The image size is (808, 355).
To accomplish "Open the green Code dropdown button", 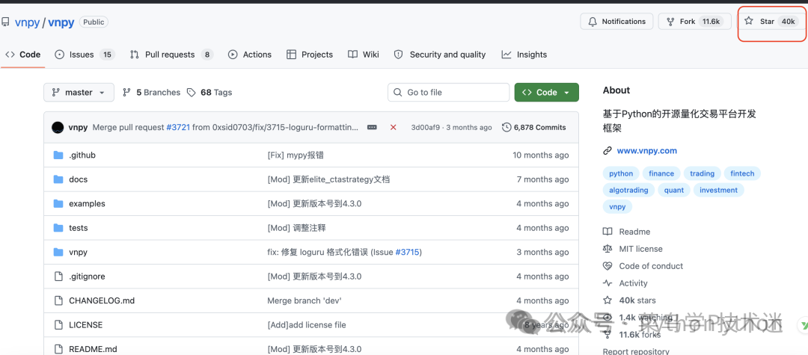I will point(546,93).
